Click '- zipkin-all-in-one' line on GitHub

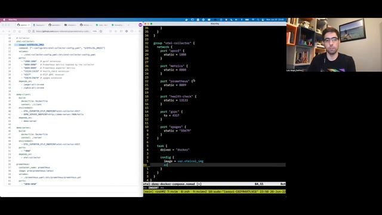[x=33, y=88]
